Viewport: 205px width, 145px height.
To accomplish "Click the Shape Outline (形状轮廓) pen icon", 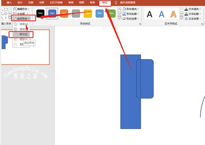I will click(x=124, y=14).
